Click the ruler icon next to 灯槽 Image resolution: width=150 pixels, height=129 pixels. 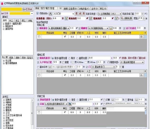(113, 100)
